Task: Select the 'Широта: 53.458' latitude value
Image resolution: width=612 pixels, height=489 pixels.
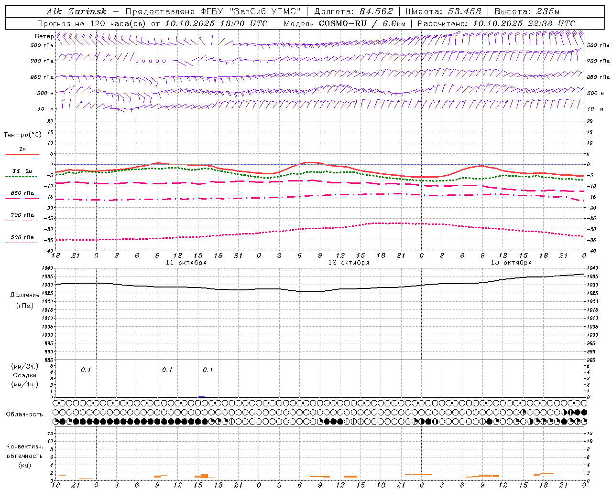Action: point(443,11)
